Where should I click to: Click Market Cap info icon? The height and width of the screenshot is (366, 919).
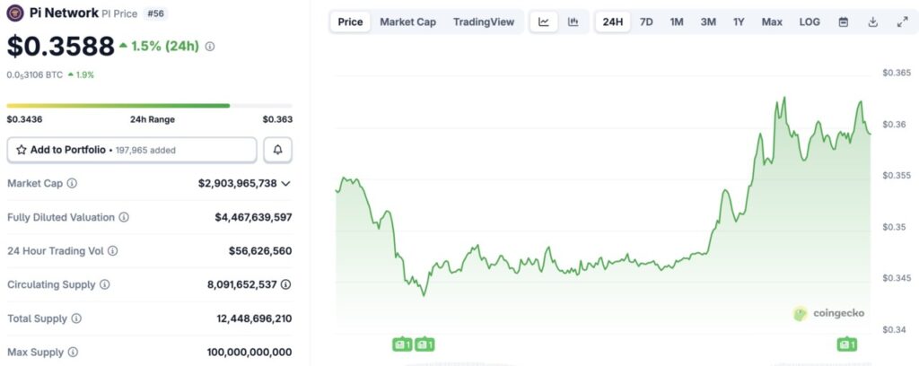pos(72,183)
